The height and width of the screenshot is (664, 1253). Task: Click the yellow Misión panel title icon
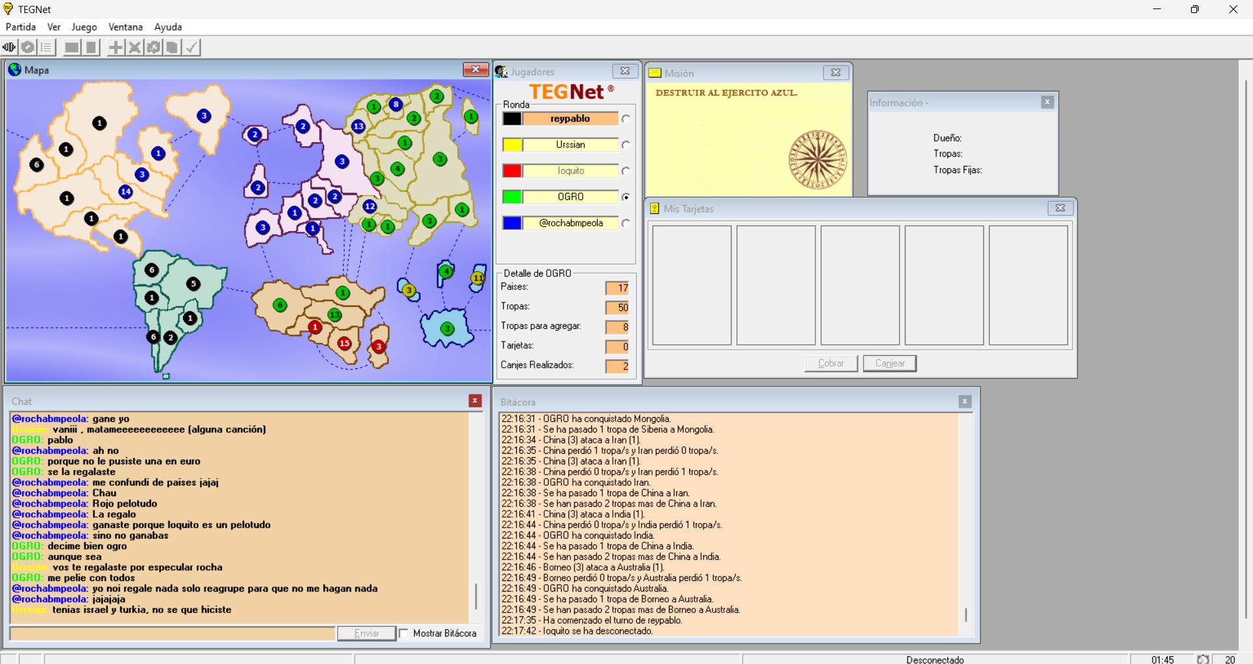(x=655, y=73)
